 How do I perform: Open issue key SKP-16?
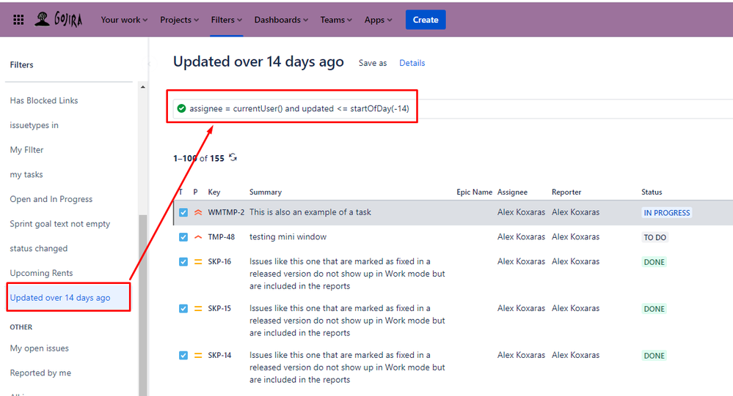tap(219, 261)
